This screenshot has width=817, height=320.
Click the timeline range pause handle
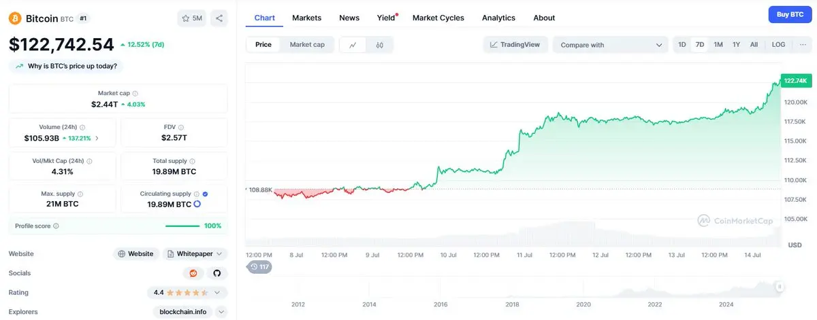coord(780,287)
